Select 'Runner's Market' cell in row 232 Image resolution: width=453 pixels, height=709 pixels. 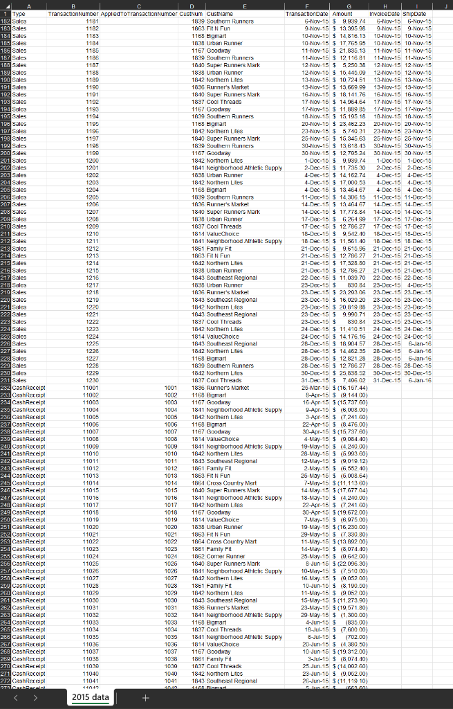[x=245, y=388]
